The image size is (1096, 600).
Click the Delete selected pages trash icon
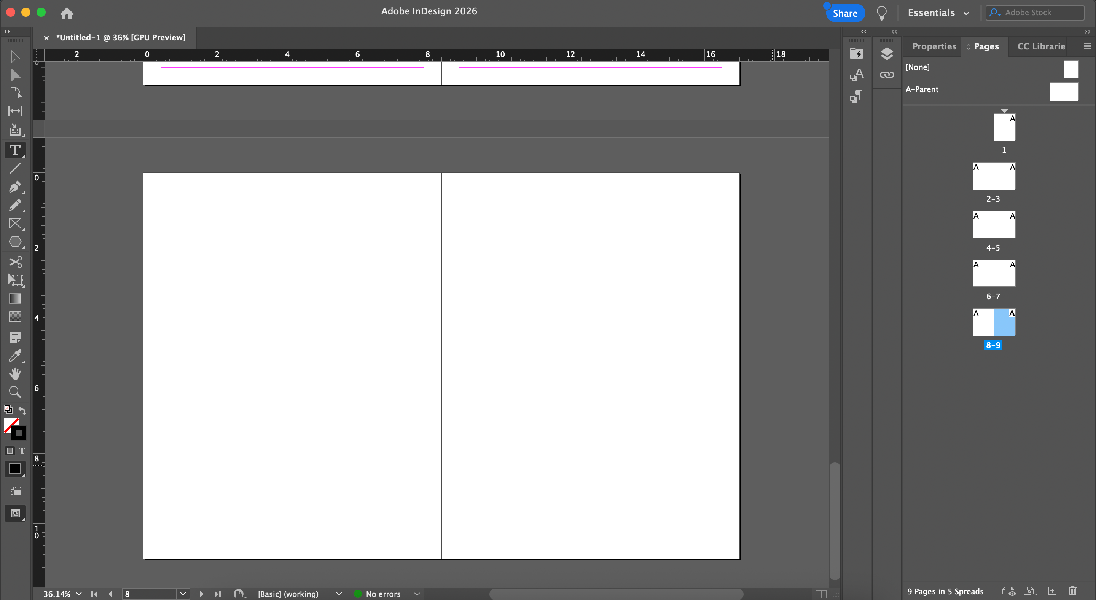tap(1073, 590)
